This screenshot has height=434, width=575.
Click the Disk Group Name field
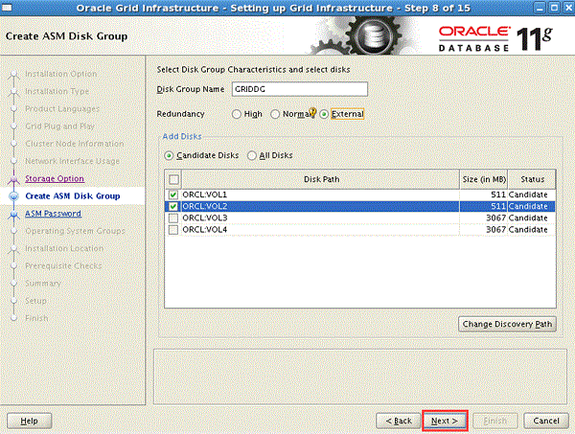click(300, 89)
